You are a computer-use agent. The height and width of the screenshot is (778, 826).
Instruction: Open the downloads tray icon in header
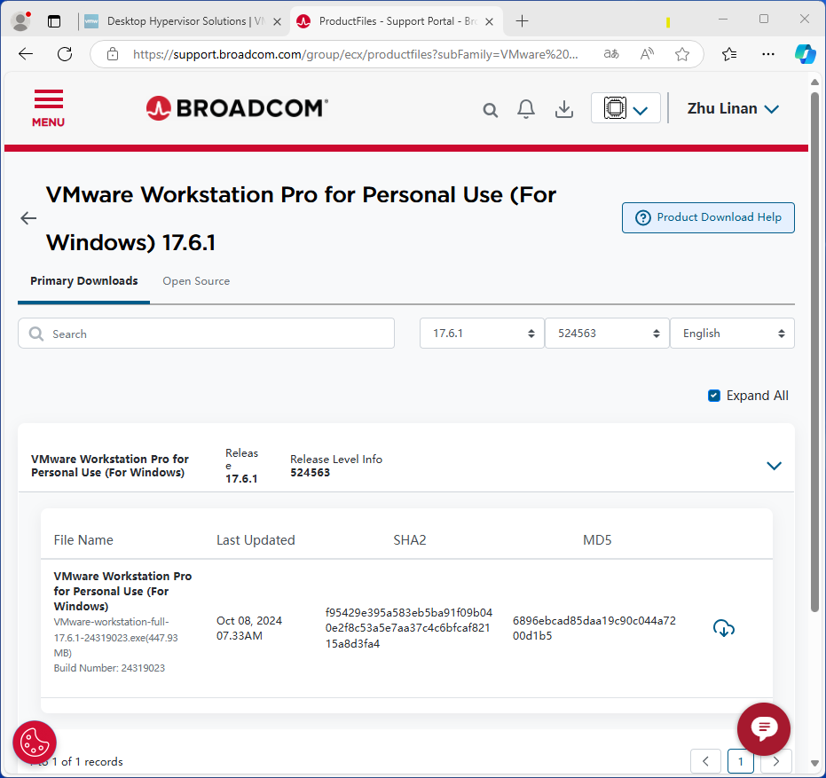(563, 109)
